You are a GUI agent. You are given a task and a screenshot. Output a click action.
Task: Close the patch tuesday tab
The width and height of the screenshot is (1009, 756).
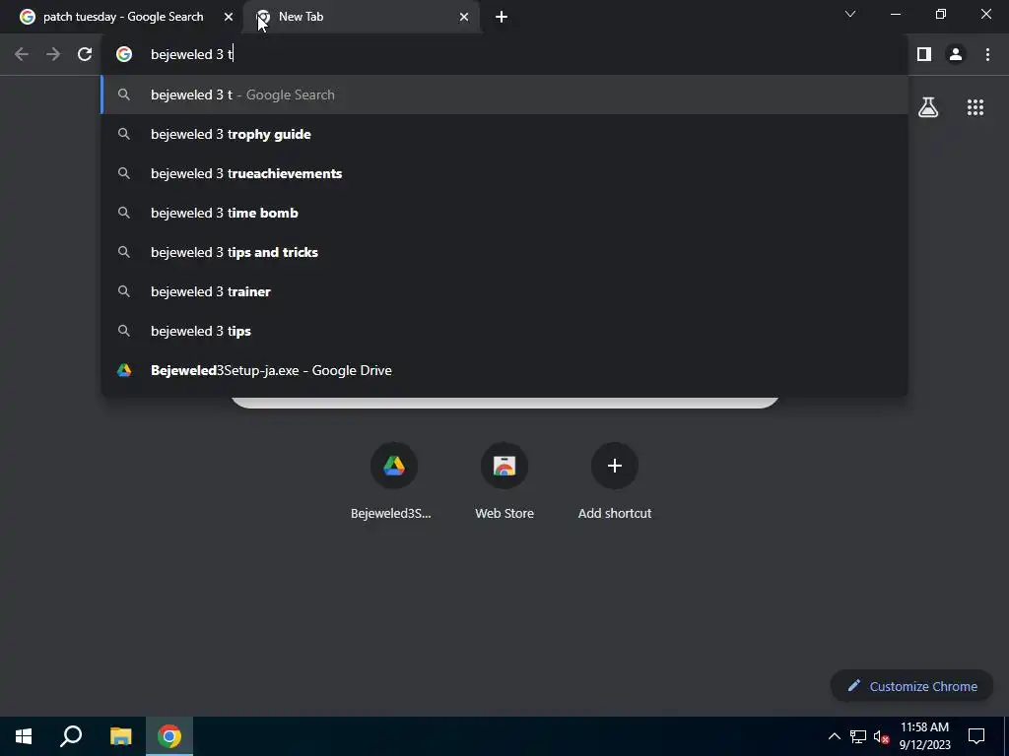point(229,17)
